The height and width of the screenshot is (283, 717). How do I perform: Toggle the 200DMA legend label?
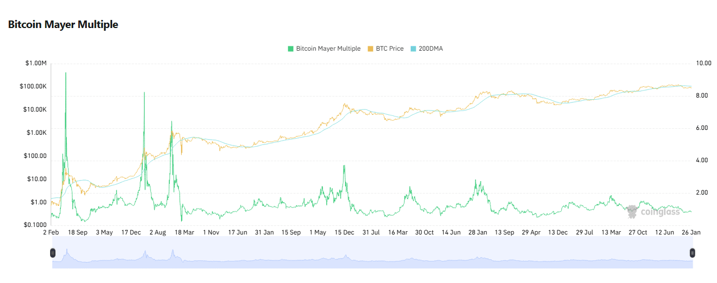[x=430, y=49]
